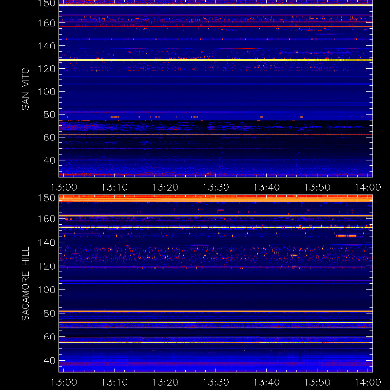The image size is (390, 390).
Task: Pick the 80 frequency label on Sagamore Hill plot
Action: pos(49,313)
